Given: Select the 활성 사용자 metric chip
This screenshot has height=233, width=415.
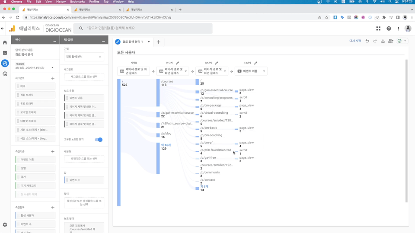Looking at the screenshot, I should 35,216.
